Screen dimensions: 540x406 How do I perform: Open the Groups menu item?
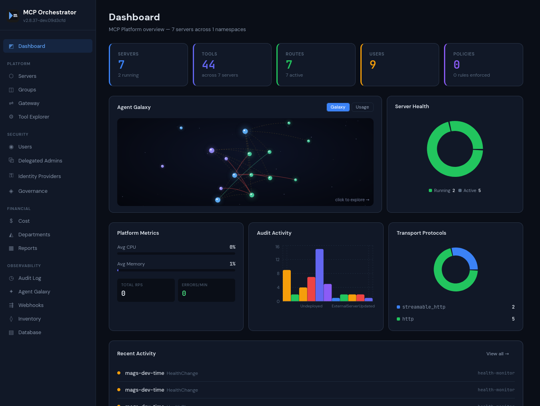[x=48, y=90]
